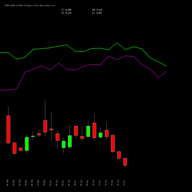This screenshot has height=192, width=192.
Task: Click the 05 Jun date label
Action: 75,183
